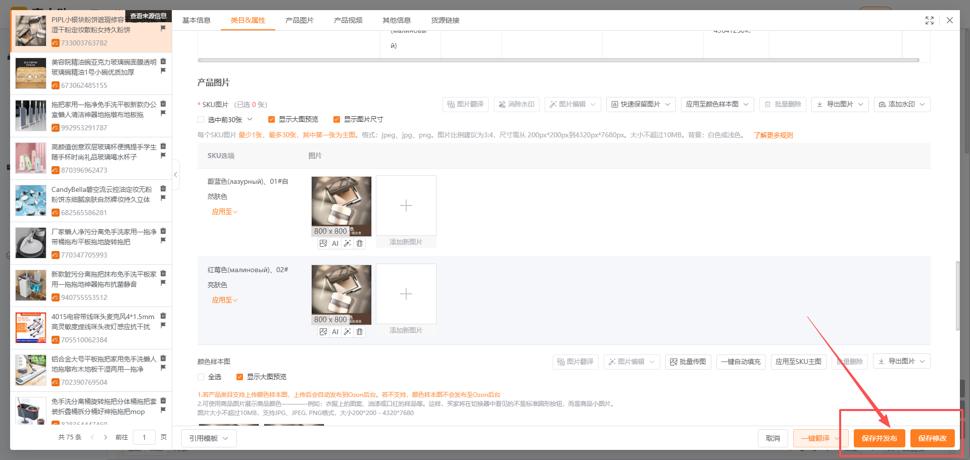Add a new image to the 02# SKU

pos(406,294)
